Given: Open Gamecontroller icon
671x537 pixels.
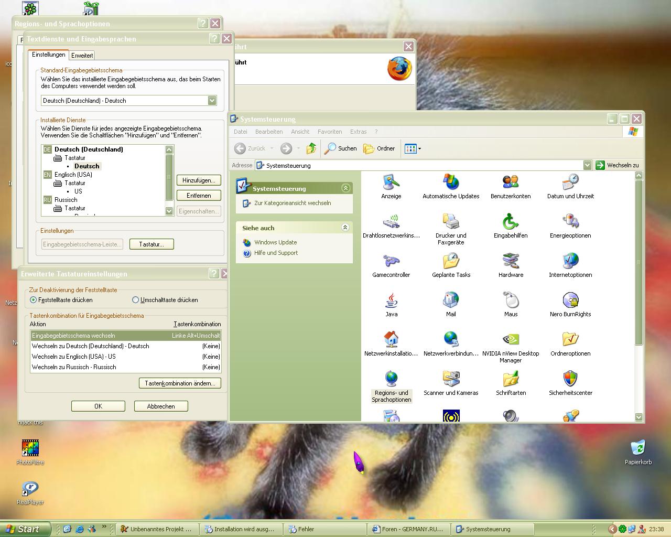Looking at the screenshot, I should (391, 261).
